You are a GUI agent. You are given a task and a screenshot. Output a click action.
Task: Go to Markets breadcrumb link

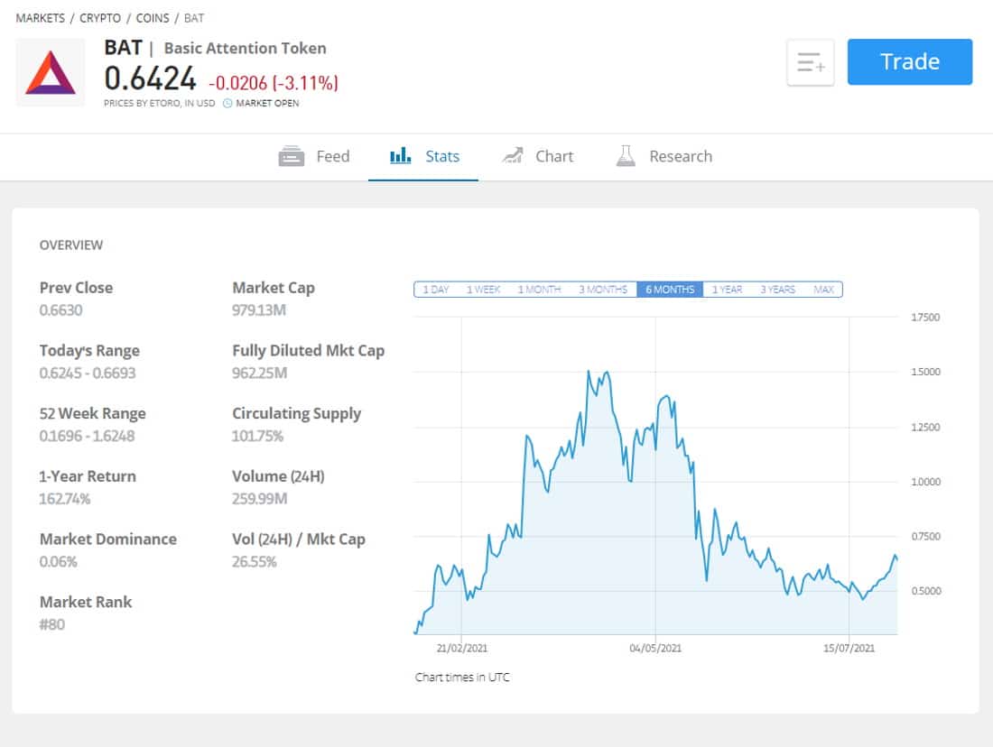pos(40,18)
